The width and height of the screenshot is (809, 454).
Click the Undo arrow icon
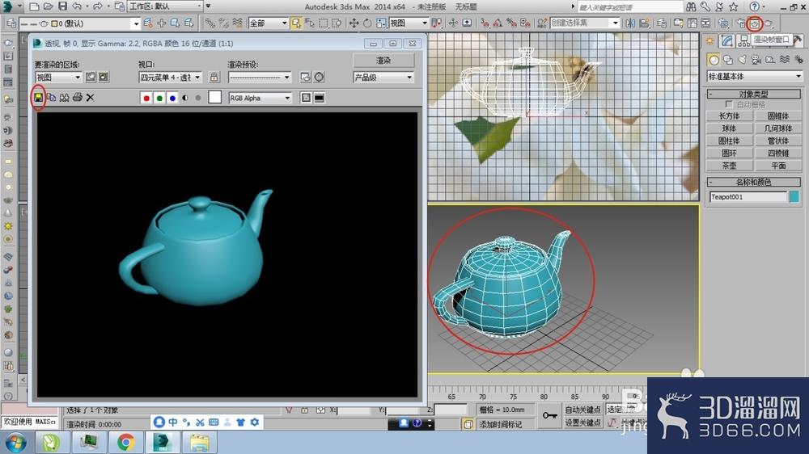coord(76,6)
